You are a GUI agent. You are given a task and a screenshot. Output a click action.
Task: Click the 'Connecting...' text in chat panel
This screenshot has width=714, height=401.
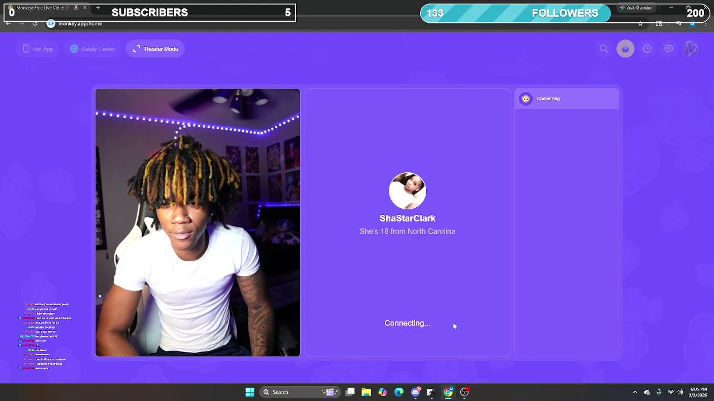(550, 99)
